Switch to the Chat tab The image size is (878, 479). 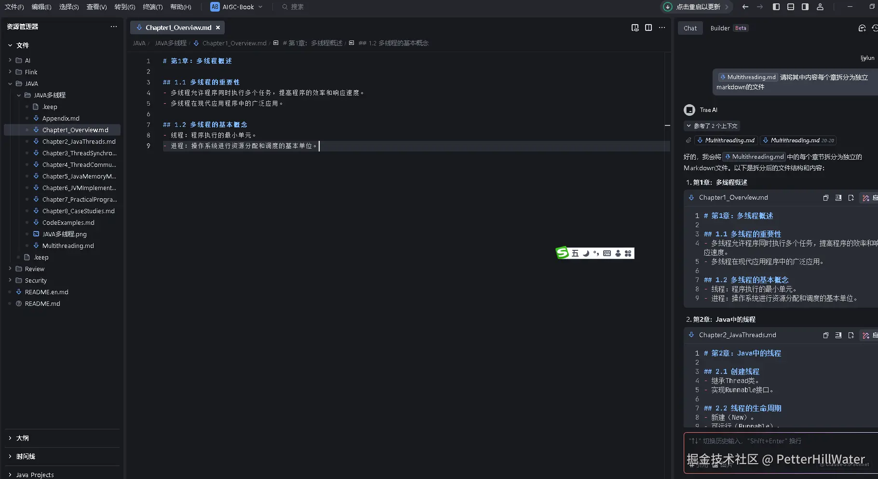pos(690,28)
